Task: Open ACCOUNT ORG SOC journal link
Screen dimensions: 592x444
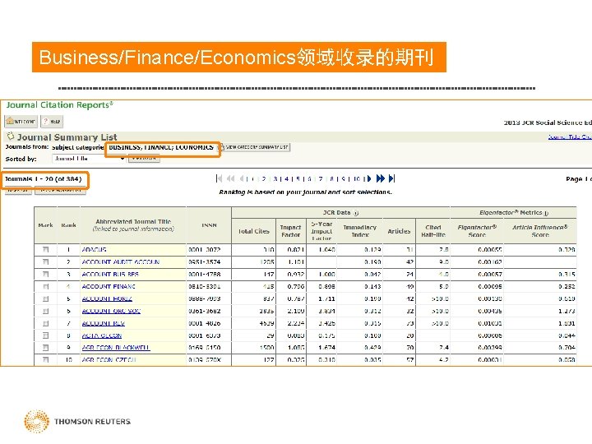Action: [111, 311]
